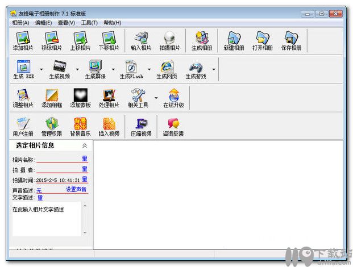Open 调整相片 adjust photo tool

(x=23, y=98)
